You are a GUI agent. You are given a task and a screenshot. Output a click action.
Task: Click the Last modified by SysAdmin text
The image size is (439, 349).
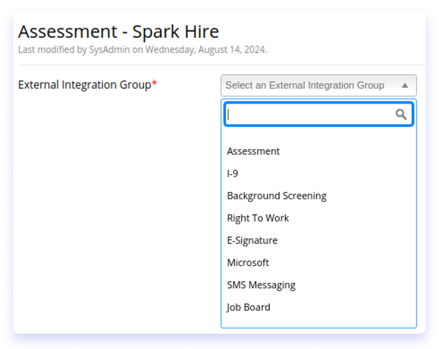coord(142,50)
